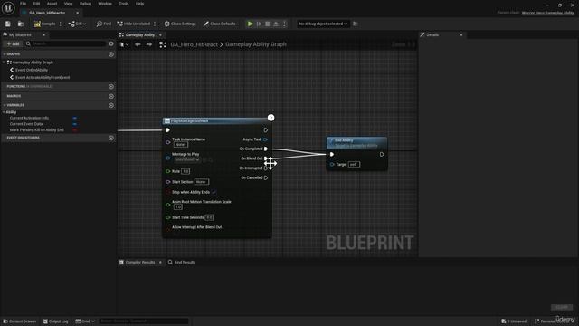Collapse the Ability variable category
The image size is (579, 326).
[5, 112]
